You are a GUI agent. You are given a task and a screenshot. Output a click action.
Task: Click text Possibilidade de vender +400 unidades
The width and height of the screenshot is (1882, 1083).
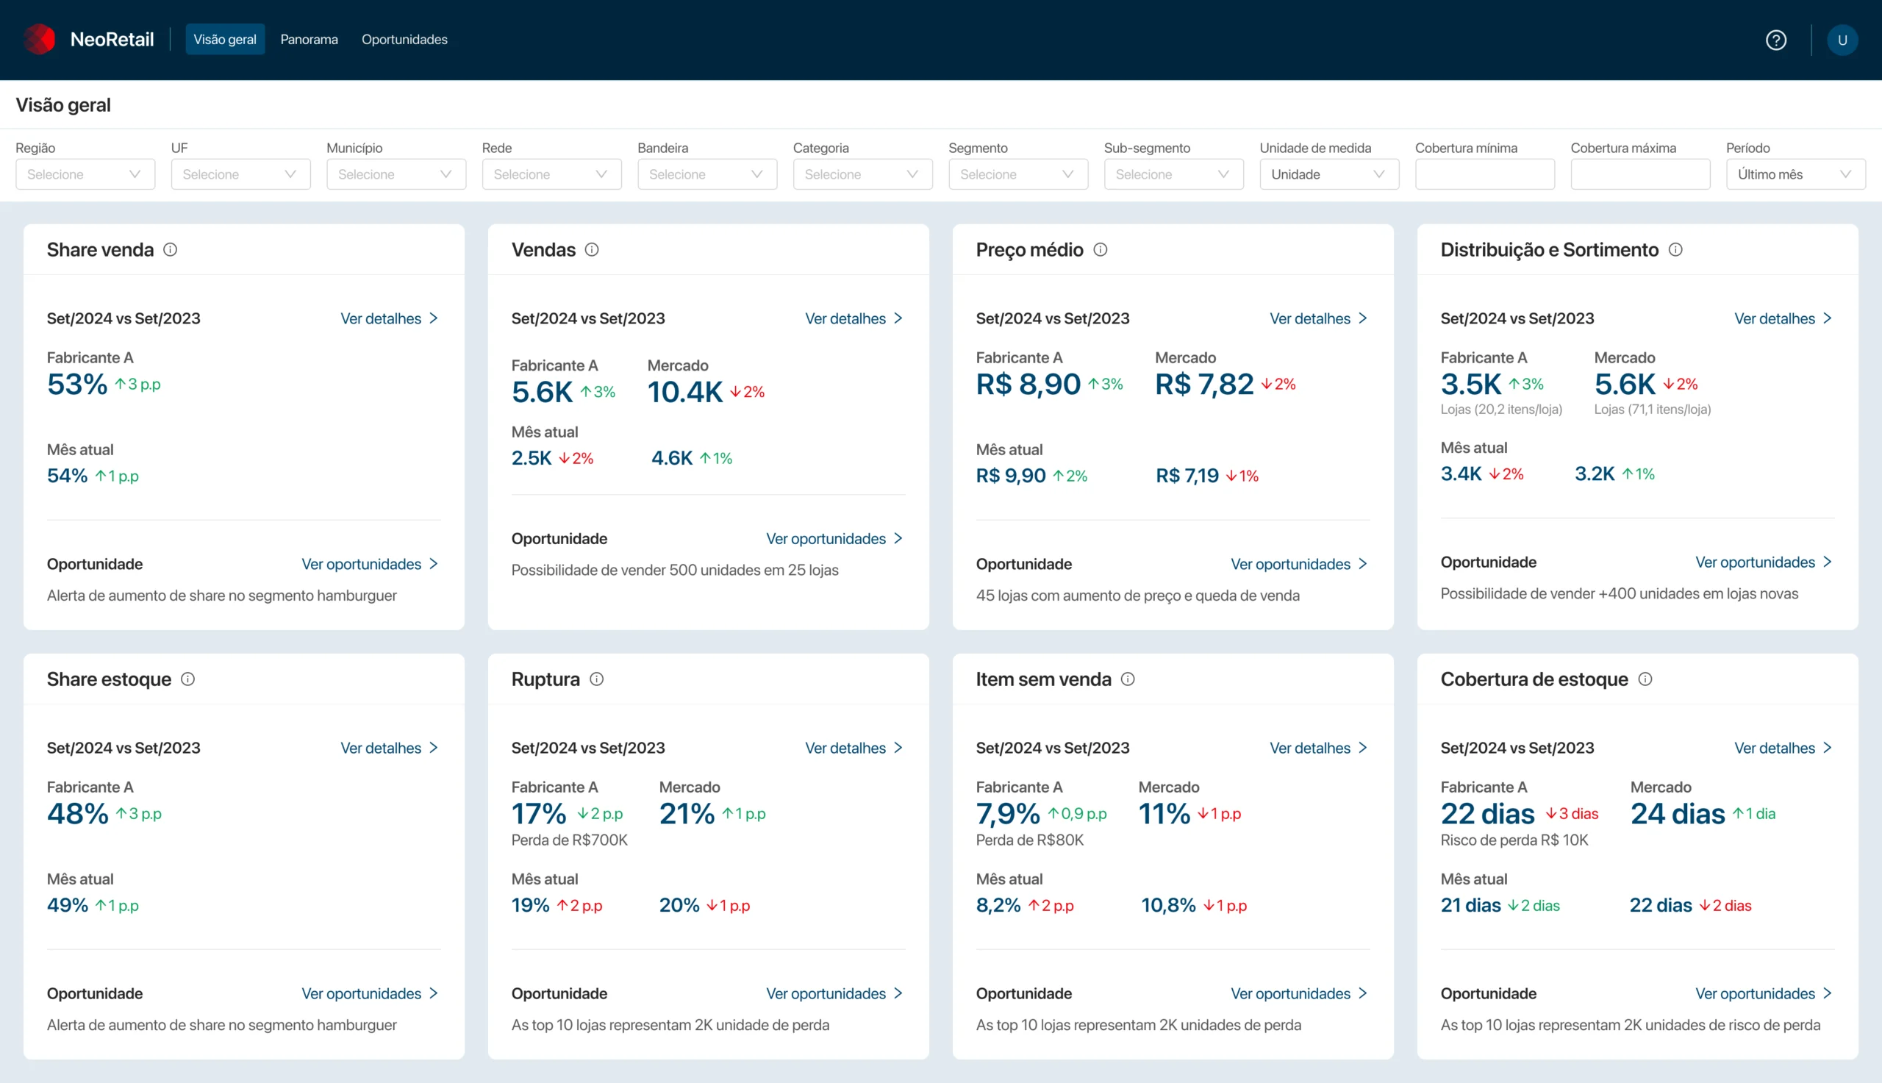point(1619,593)
